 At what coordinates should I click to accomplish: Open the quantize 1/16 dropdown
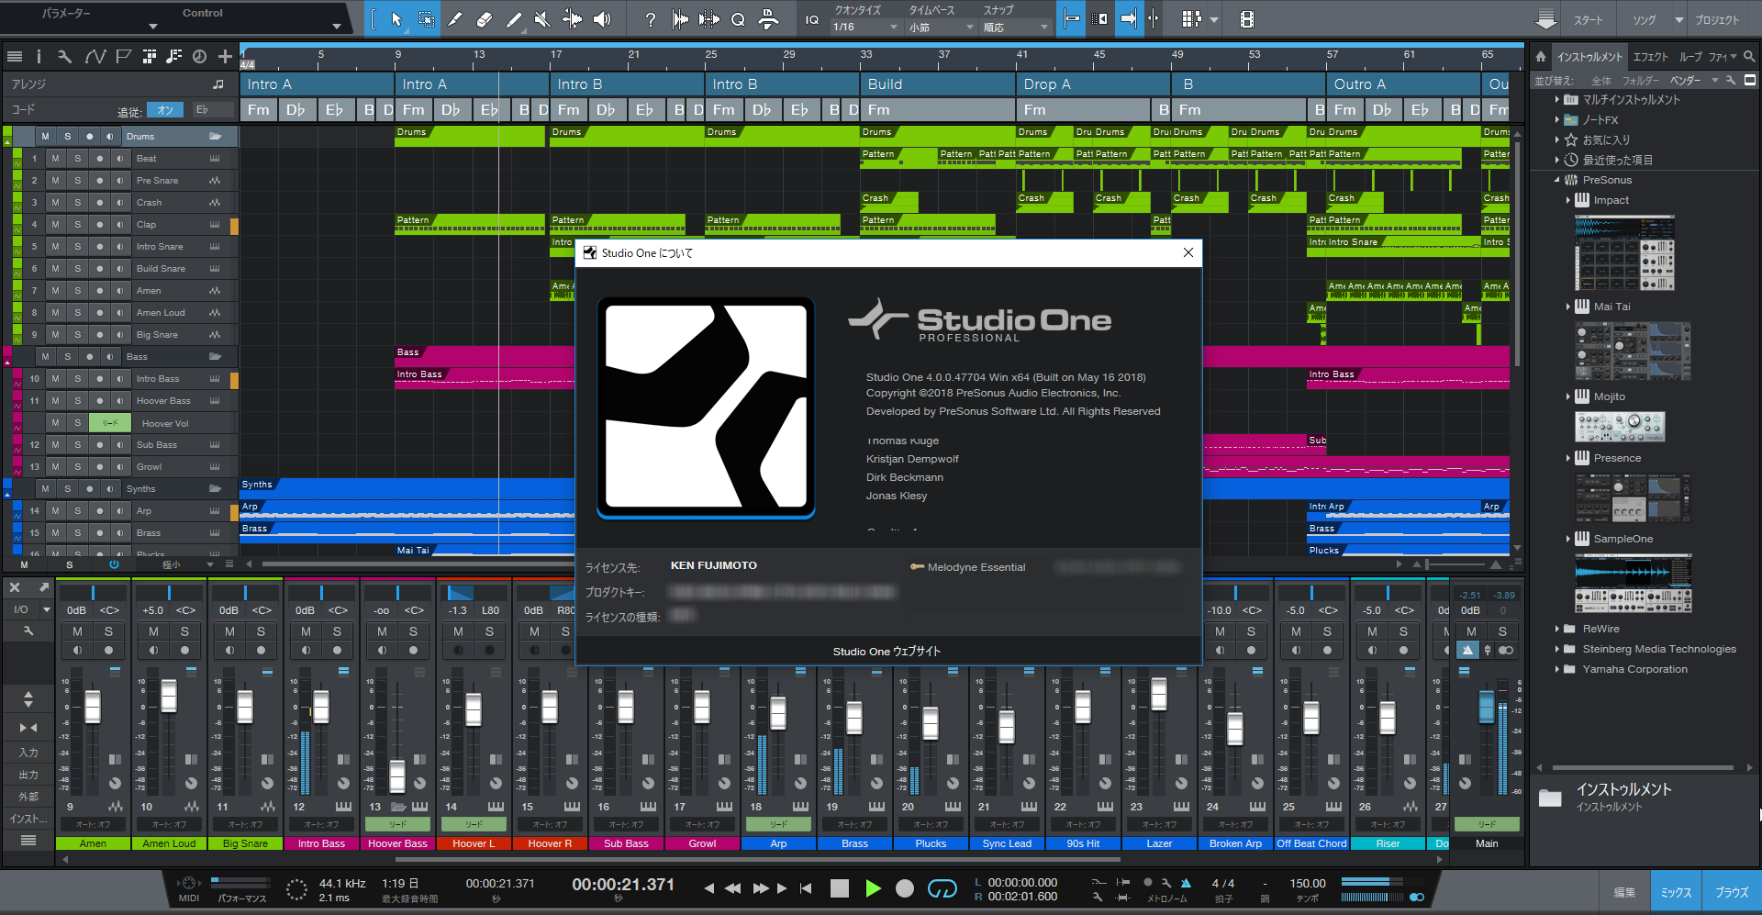coord(865,28)
